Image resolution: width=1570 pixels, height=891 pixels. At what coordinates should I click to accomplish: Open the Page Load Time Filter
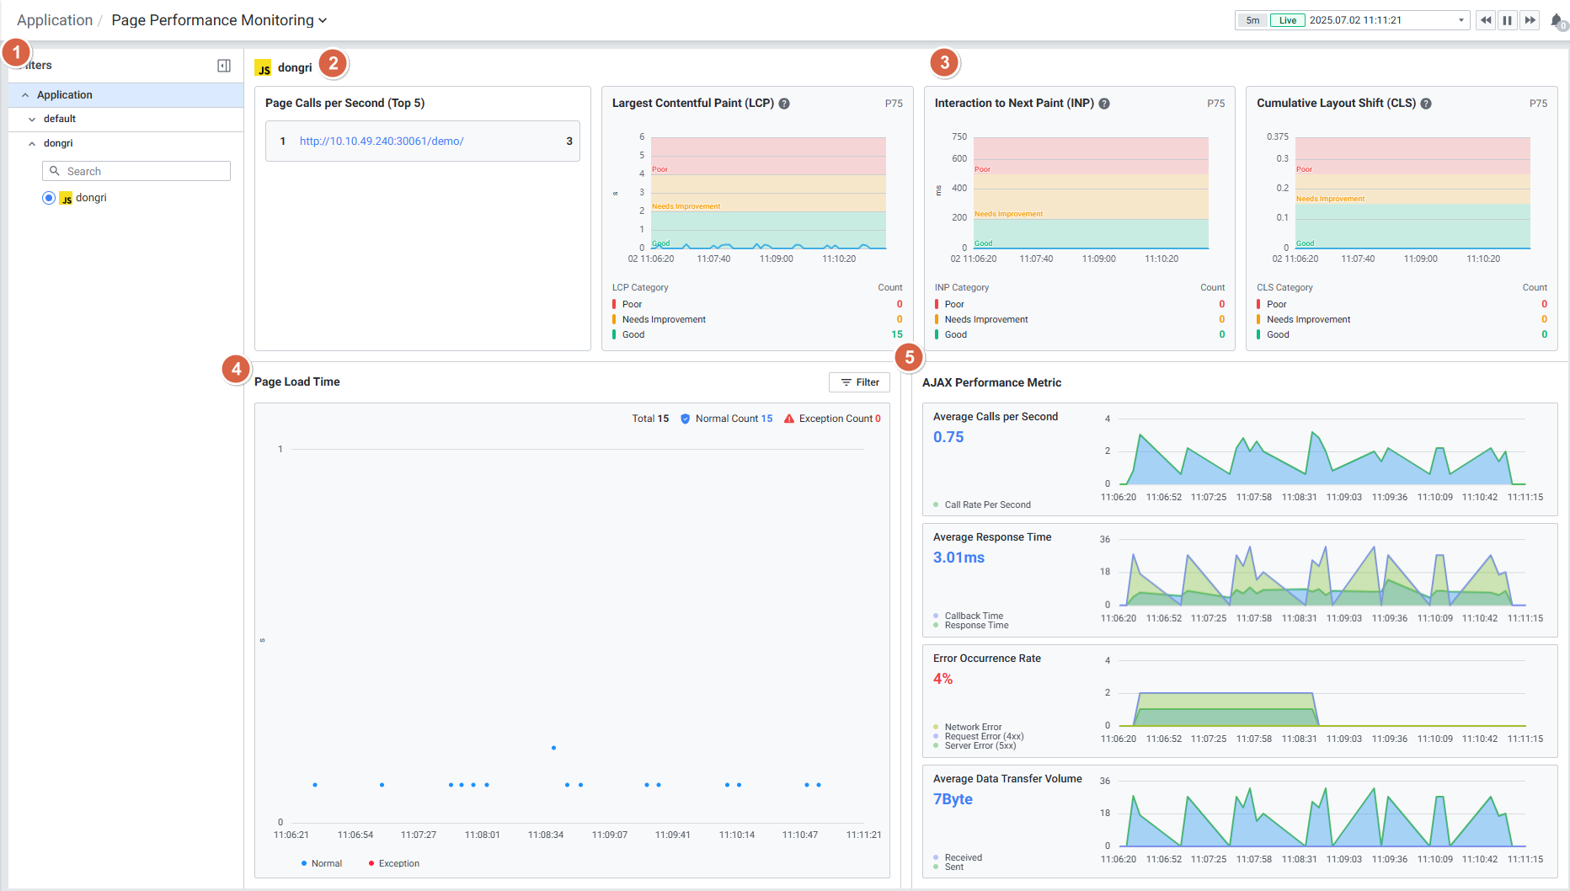tap(859, 382)
